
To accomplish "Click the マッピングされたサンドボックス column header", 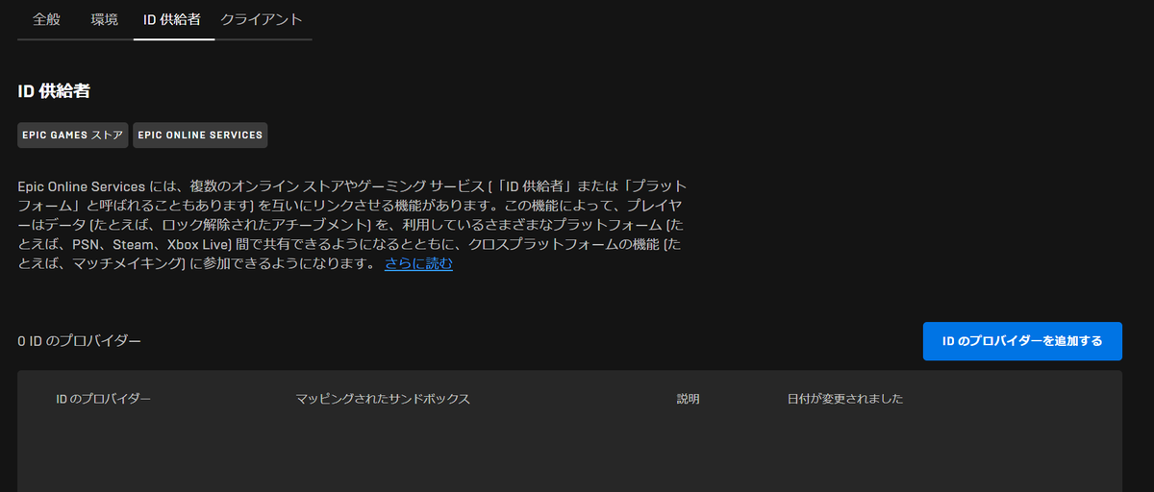I will [x=383, y=399].
